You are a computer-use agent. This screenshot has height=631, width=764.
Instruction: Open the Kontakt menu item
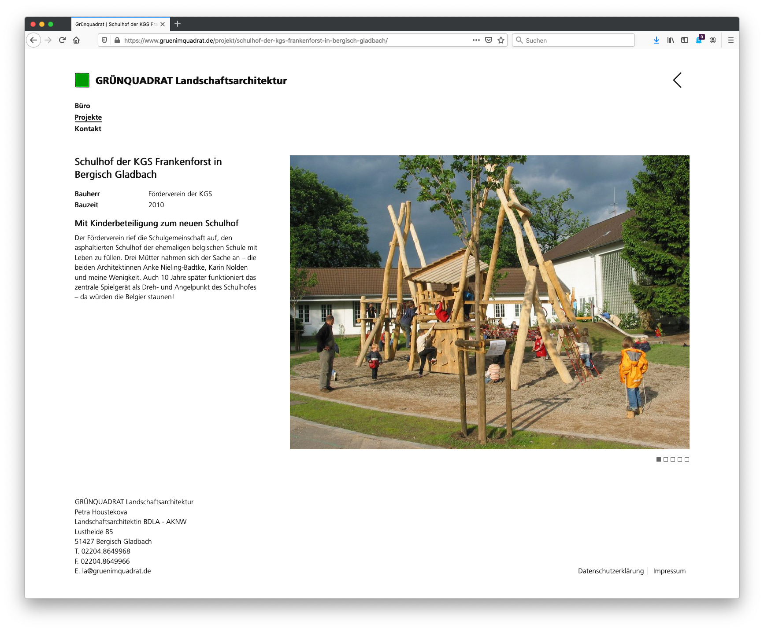click(x=88, y=128)
